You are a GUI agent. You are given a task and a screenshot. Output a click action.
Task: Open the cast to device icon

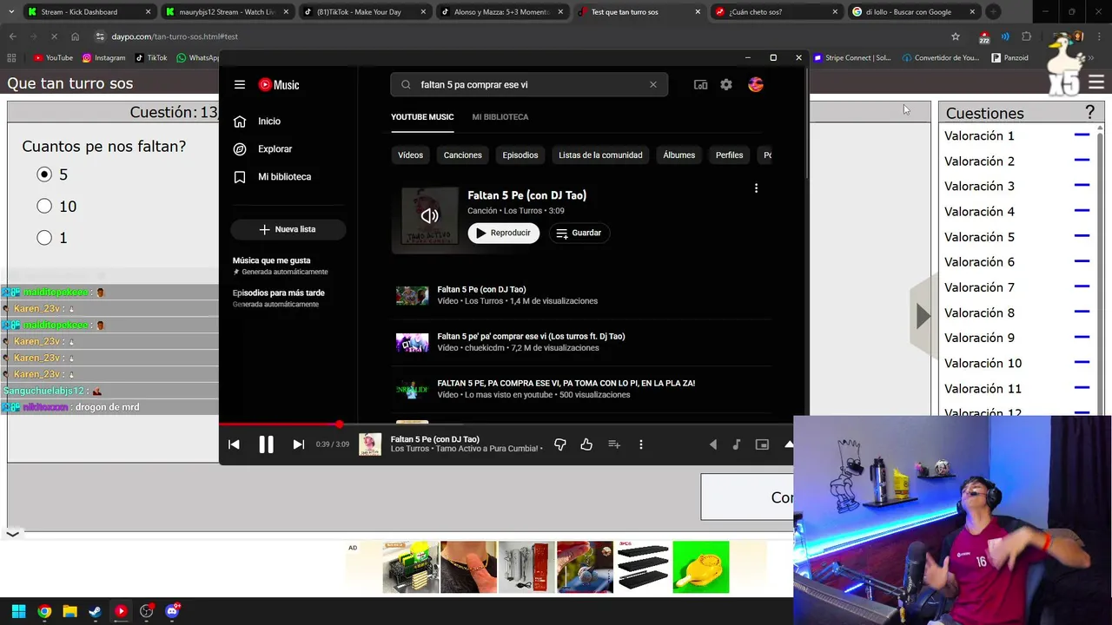(x=700, y=85)
